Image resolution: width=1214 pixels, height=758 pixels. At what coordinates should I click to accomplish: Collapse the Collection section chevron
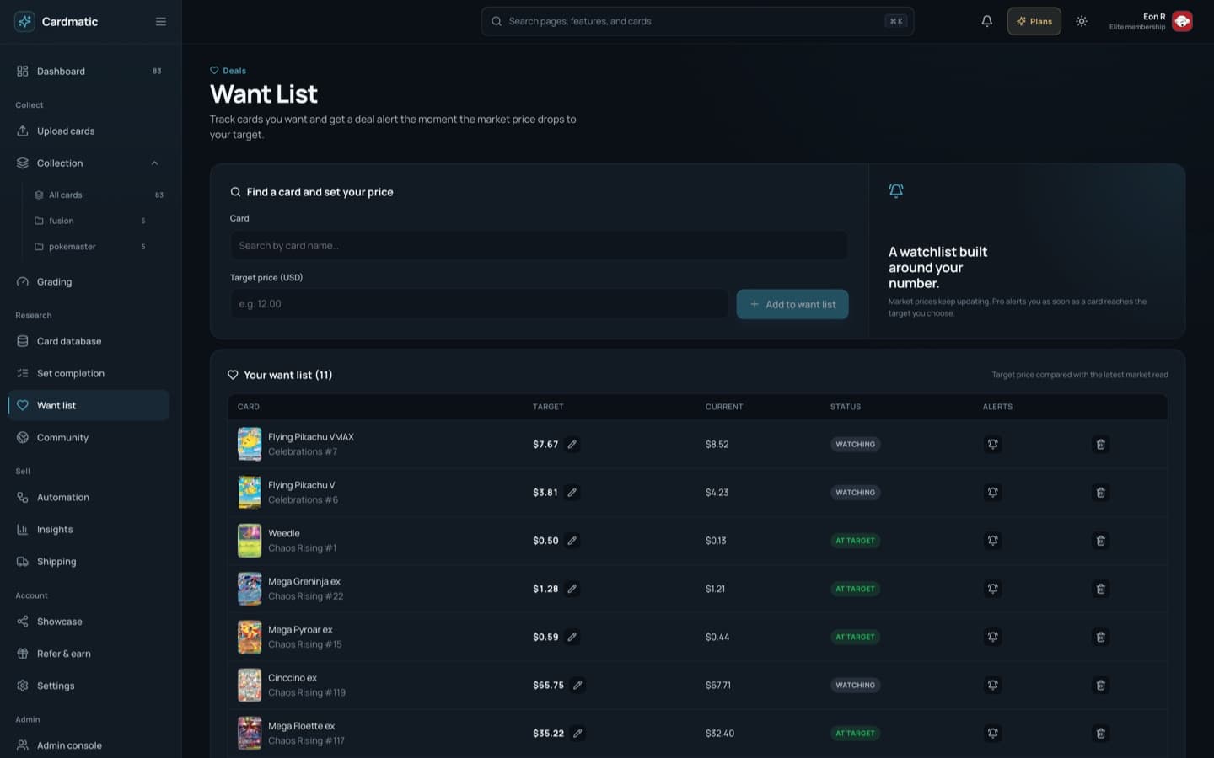(154, 163)
